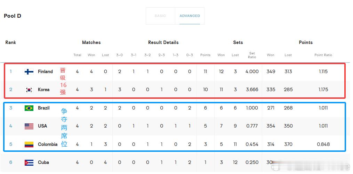353x174 pixels.
Task: Open the Cuba team name
Action: [x=43, y=162]
